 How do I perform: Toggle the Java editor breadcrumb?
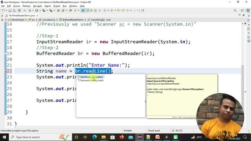(x=83, y=11)
